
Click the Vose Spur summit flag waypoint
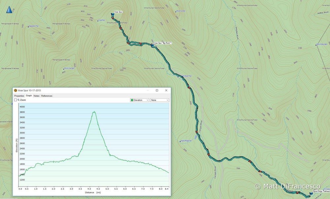(113, 14)
